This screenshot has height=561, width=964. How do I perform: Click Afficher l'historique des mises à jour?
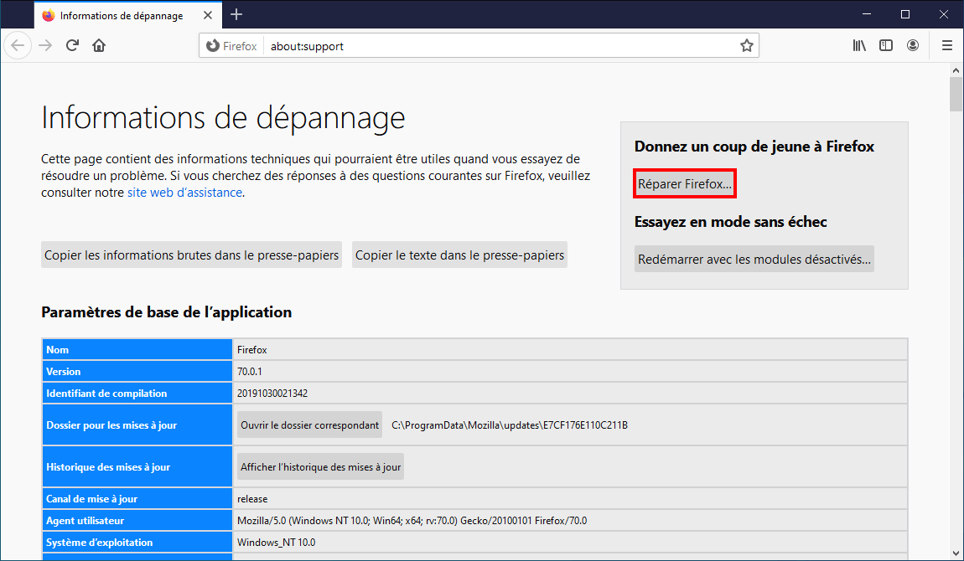pos(320,466)
